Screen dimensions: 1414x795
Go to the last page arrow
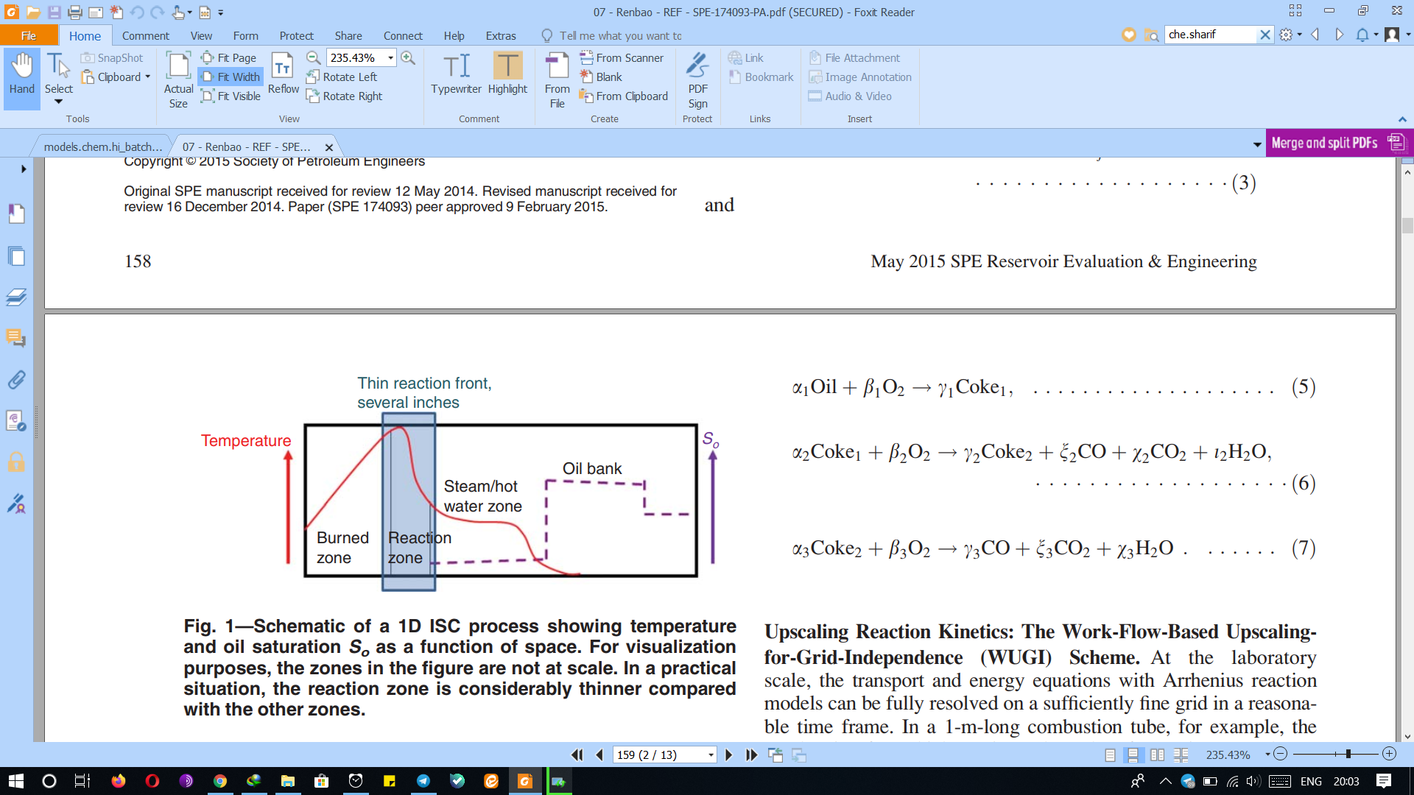(x=751, y=755)
